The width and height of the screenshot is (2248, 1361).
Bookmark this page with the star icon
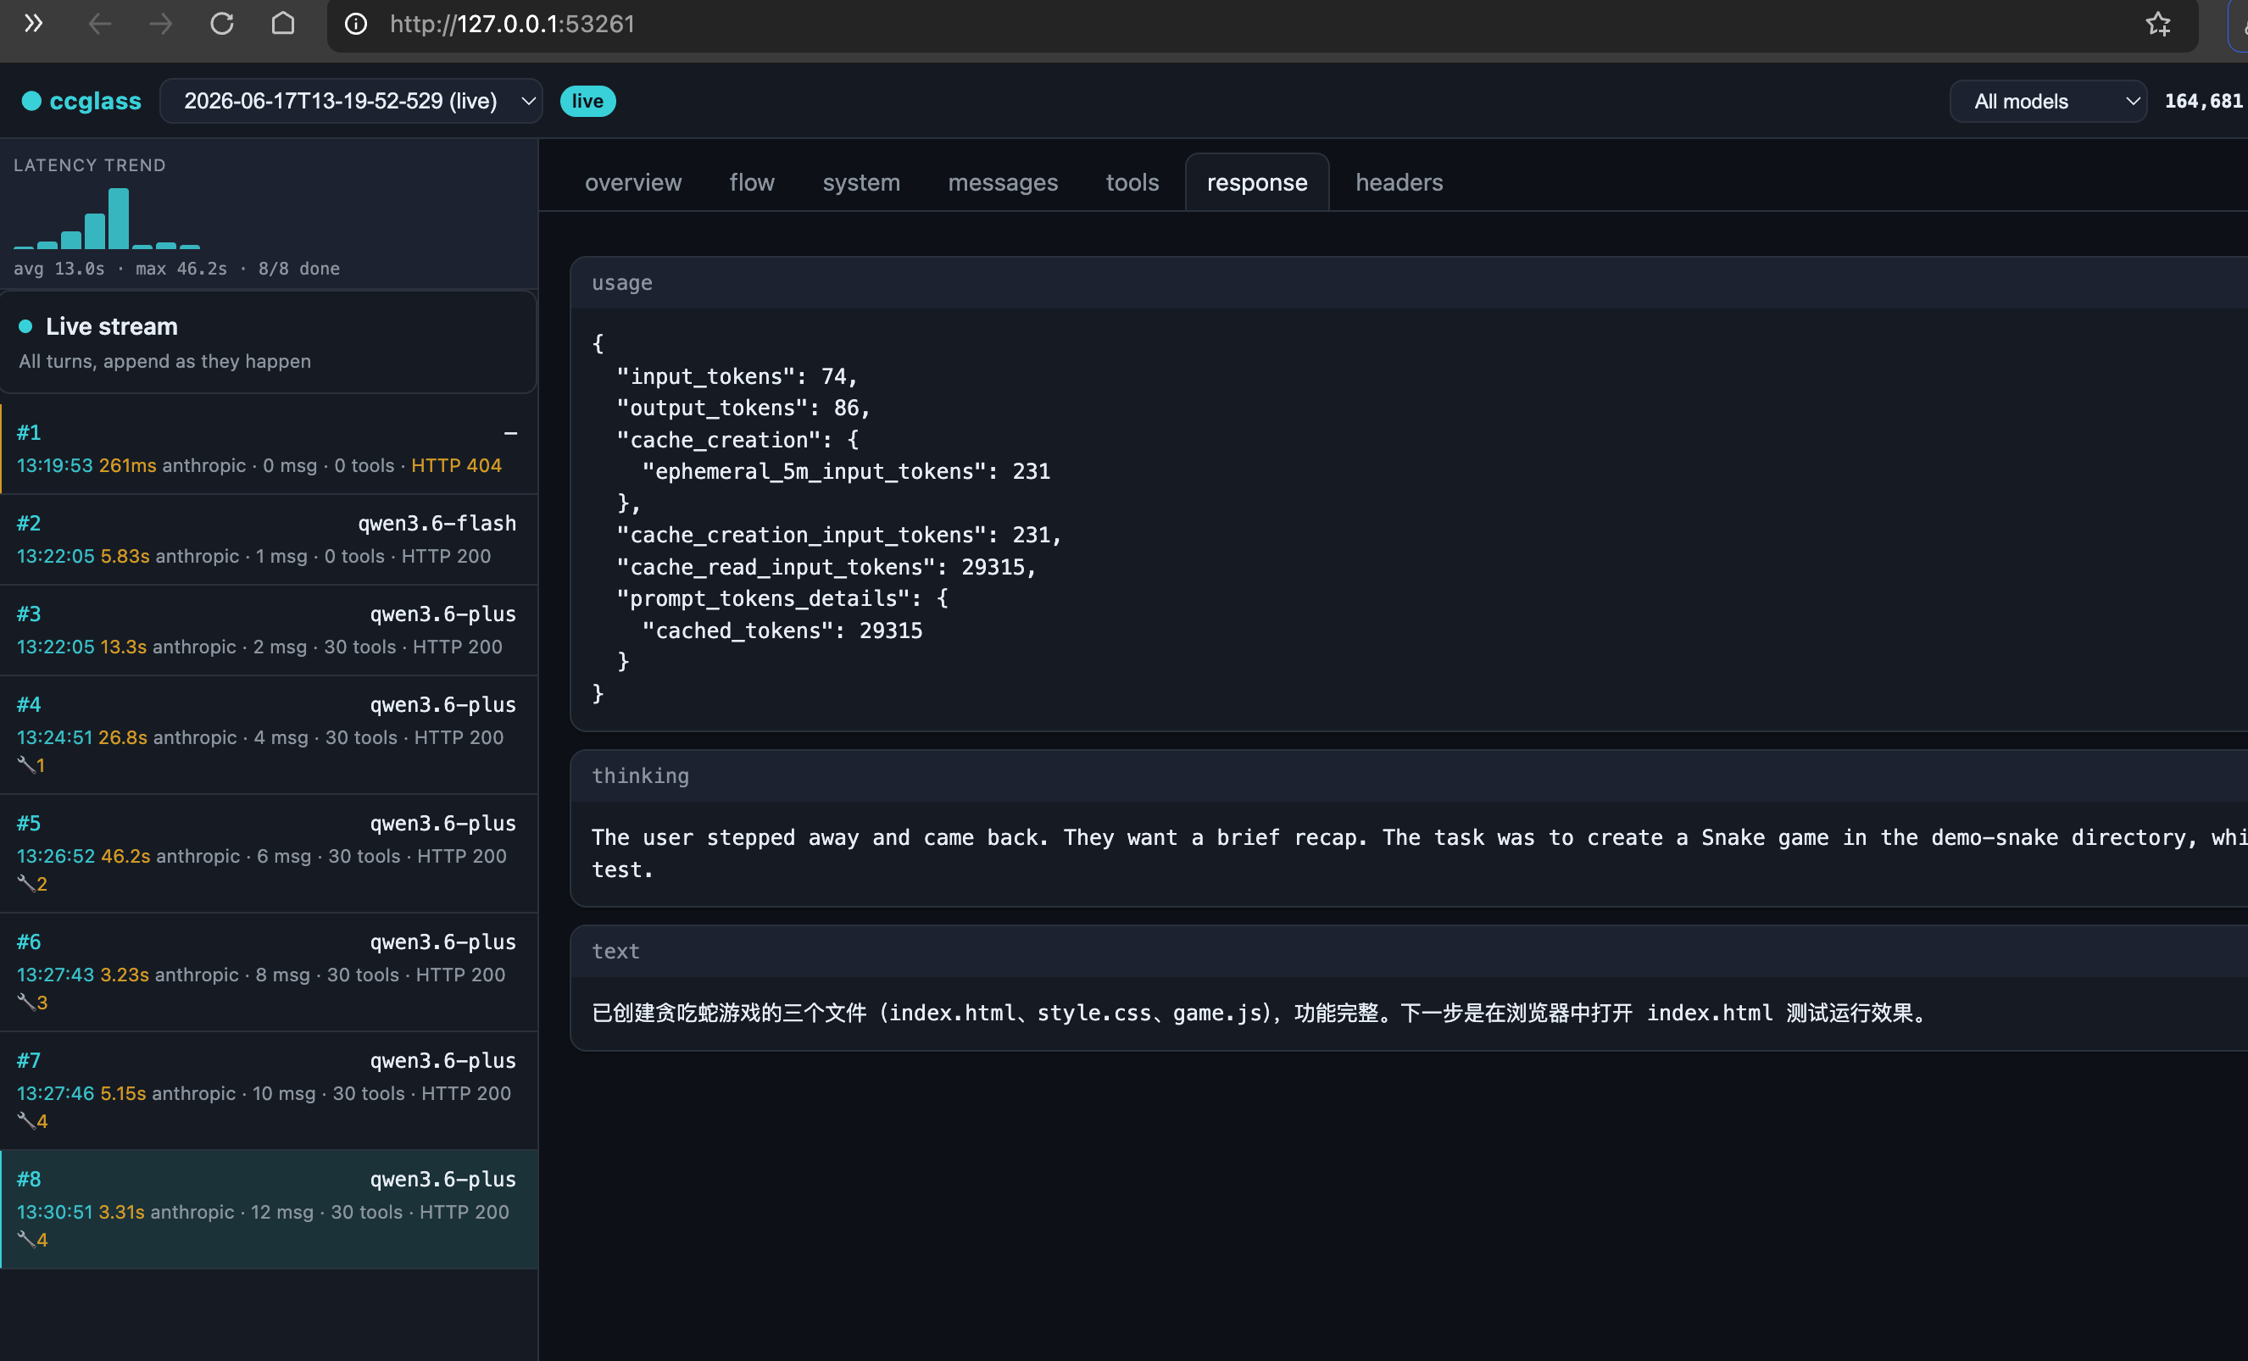[x=2157, y=24]
